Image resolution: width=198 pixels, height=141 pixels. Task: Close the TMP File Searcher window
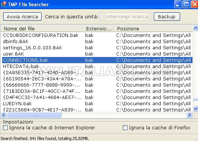[195, 4]
